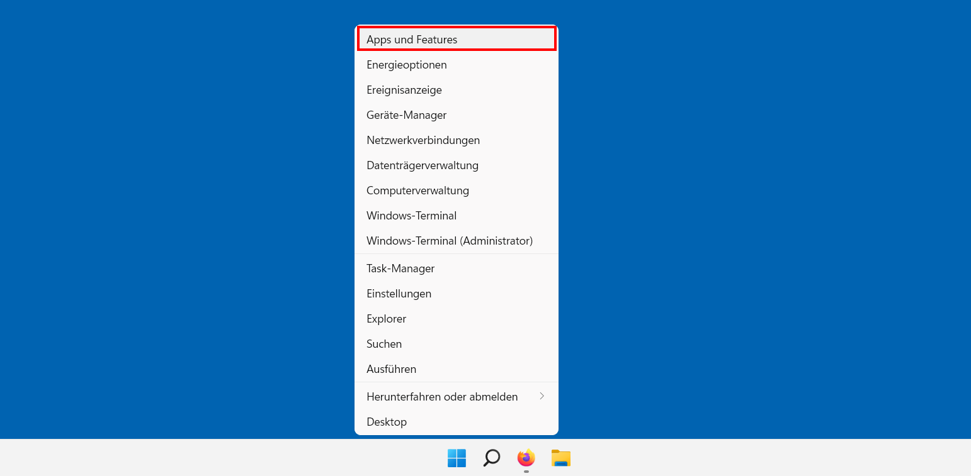
Task: Open the Ausführen dialog
Action: [457, 369]
